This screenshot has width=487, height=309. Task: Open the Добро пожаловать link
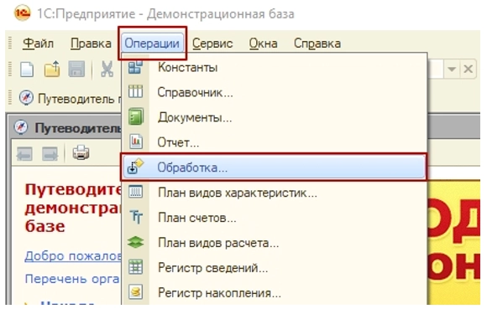point(73,256)
